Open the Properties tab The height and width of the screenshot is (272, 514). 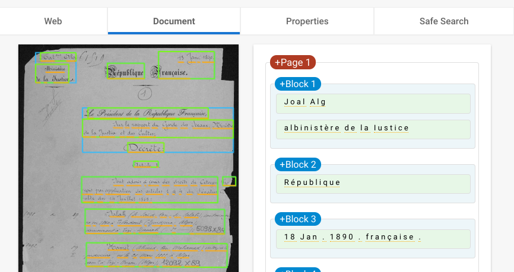pos(307,21)
